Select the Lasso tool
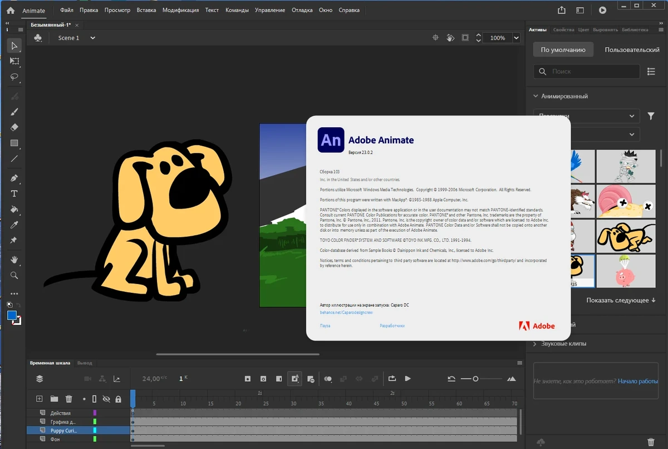The width and height of the screenshot is (668, 449). click(x=14, y=77)
